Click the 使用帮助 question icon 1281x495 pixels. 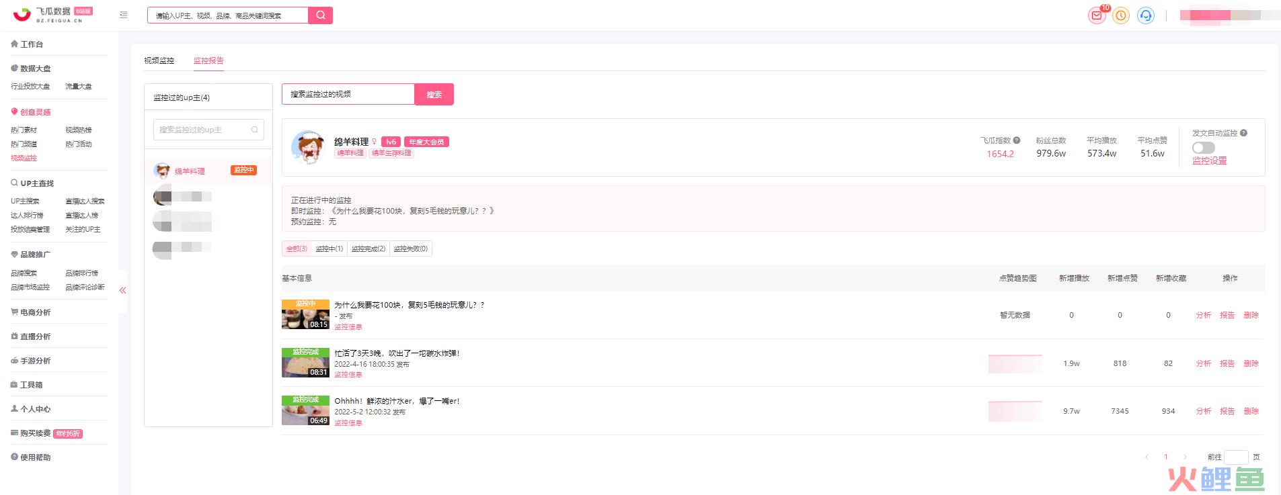[x=15, y=457]
